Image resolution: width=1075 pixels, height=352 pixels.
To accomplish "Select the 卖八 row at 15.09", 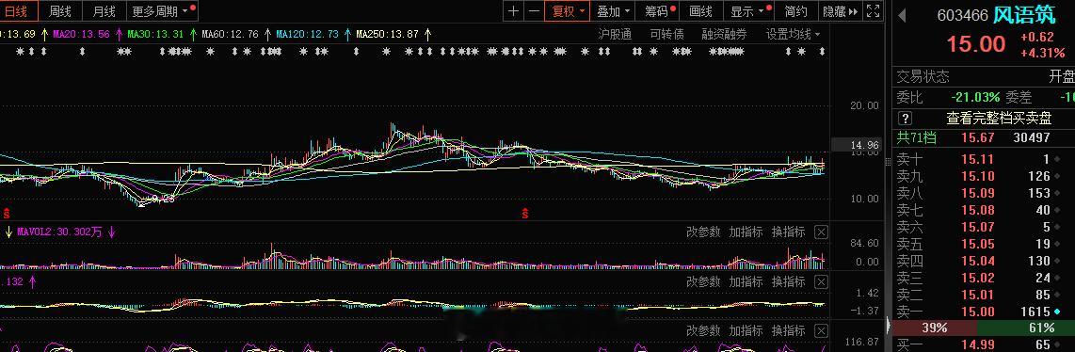I will pos(985,194).
